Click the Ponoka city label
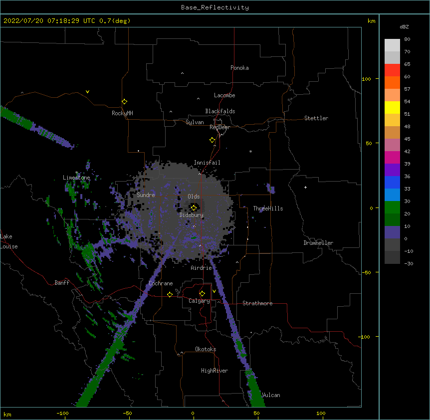This screenshot has height=420, width=430. pyautogui.click(x=239, y=68)
